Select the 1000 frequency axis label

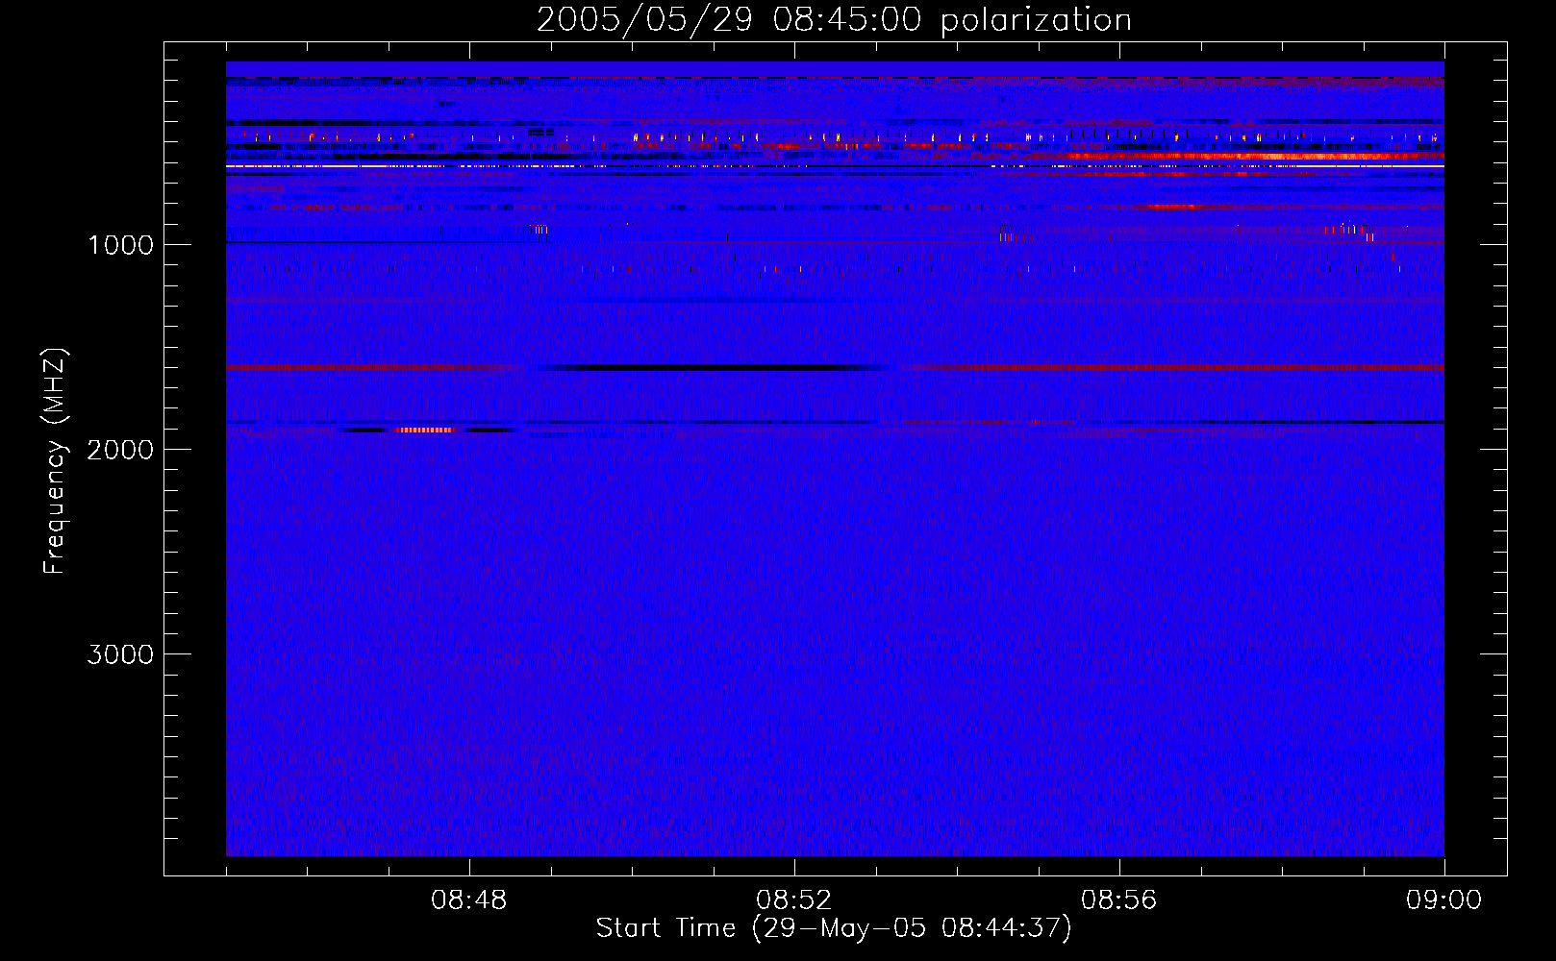[120, 245]
